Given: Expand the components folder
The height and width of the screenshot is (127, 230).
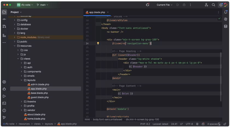Looking at the screenshot, I should point(21,72).
